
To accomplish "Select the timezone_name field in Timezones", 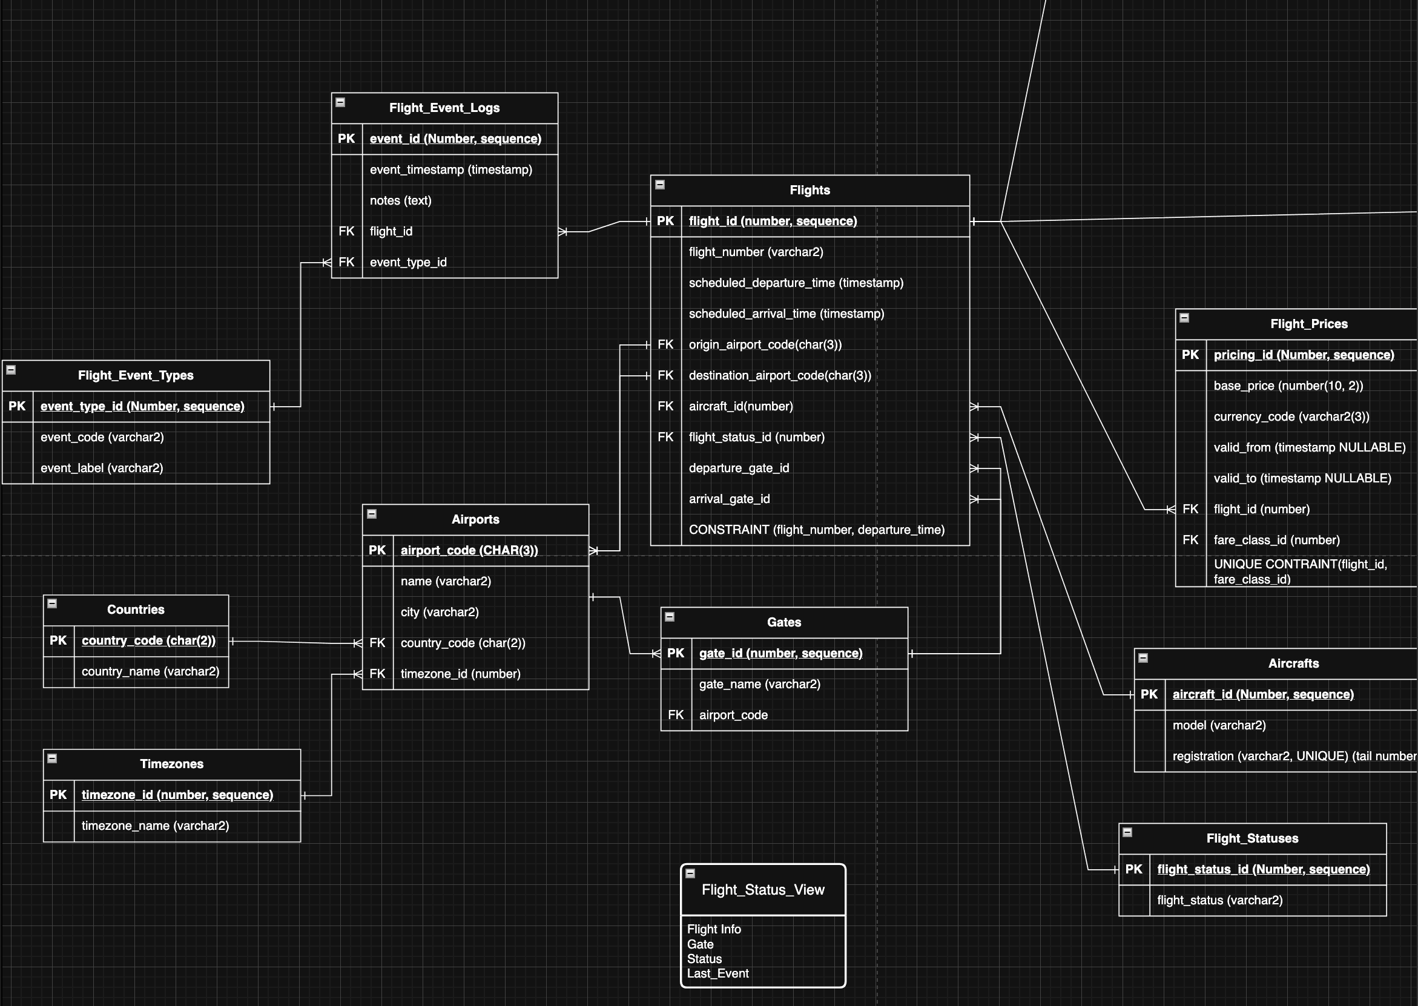I will tap(154, 826).
